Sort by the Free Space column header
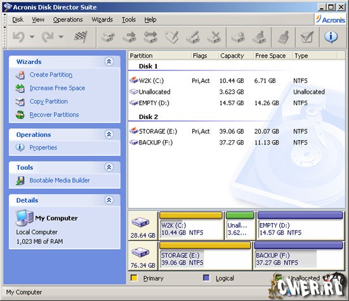Viewport: 349px width, 301px height. pos(273,55)
